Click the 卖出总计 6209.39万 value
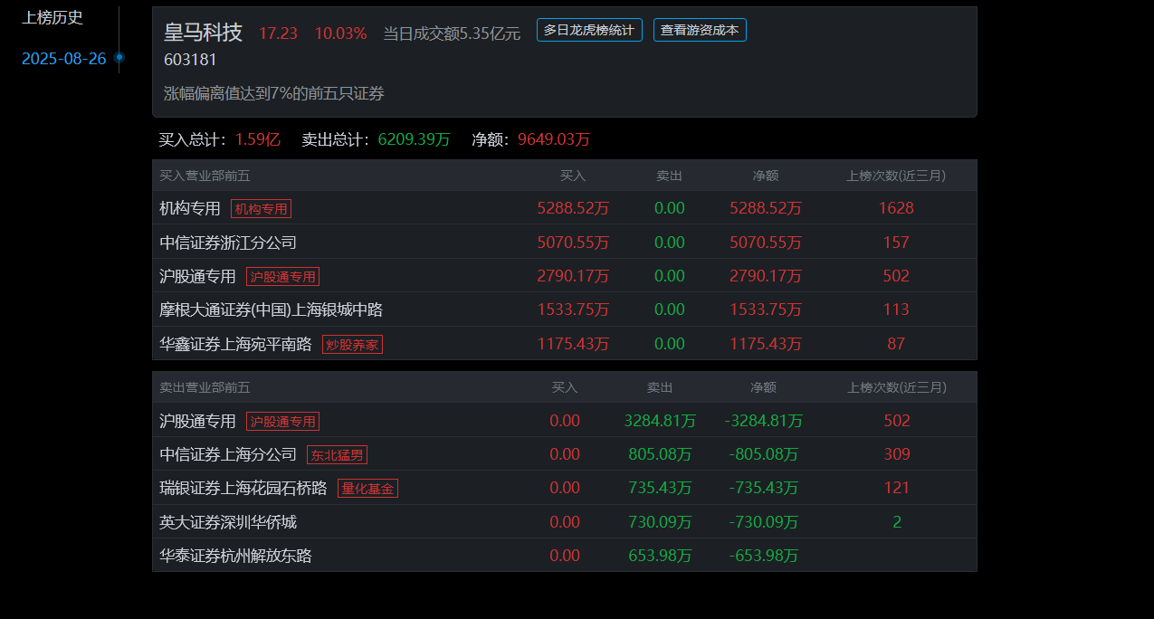1154x619 pixels. (414, 139)
